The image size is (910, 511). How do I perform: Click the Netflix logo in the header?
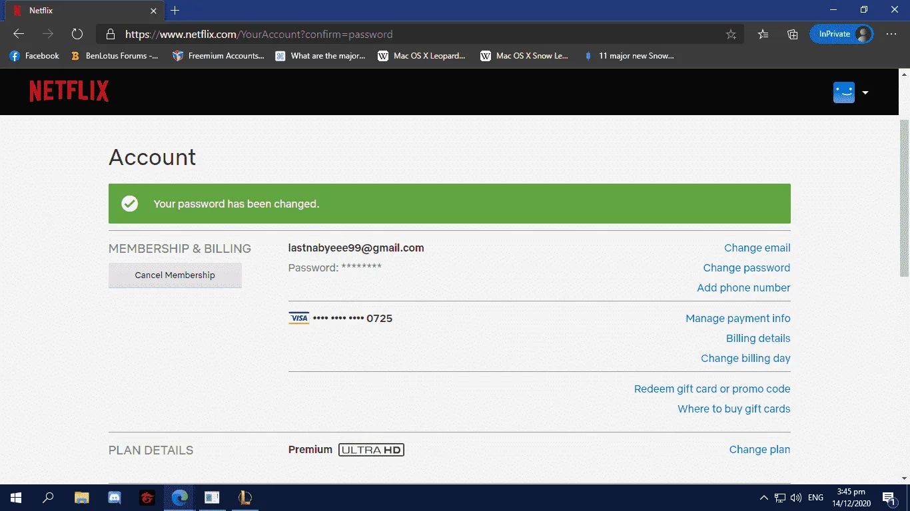(69, 91)
